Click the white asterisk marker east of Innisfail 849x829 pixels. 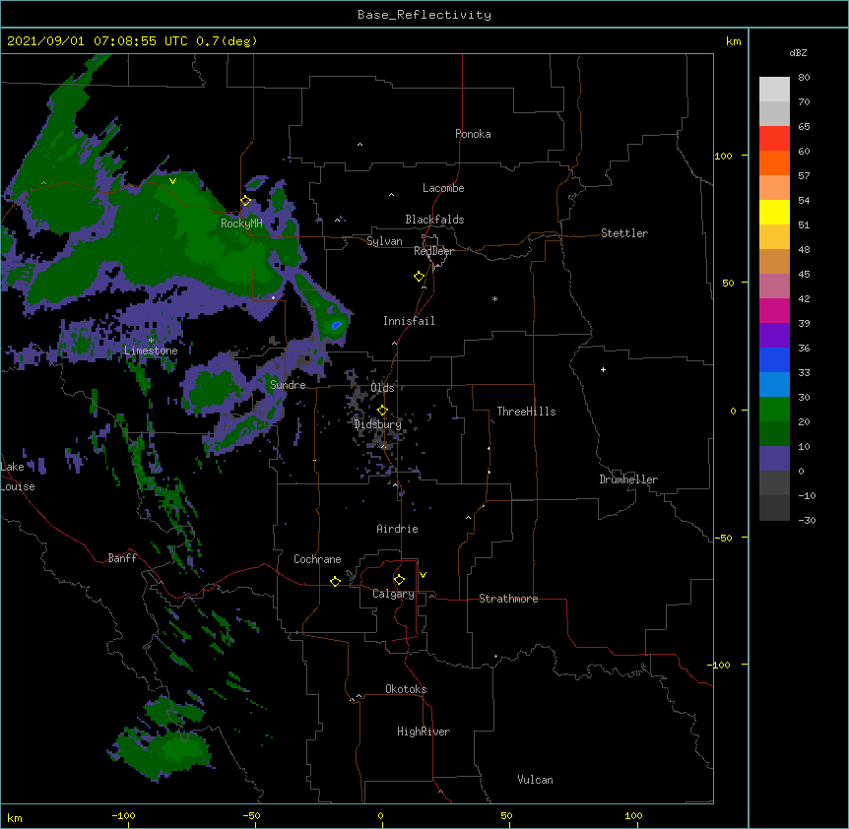coord(494,298)
